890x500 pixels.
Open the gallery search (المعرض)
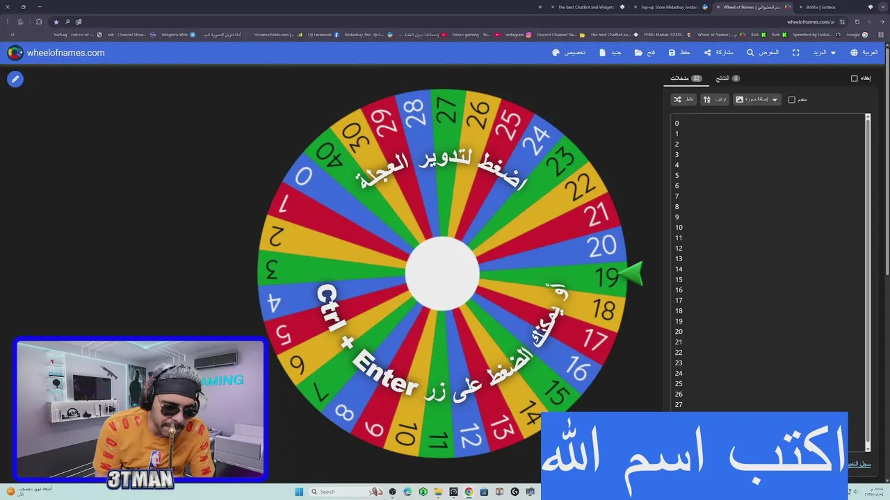coord(763,53)
